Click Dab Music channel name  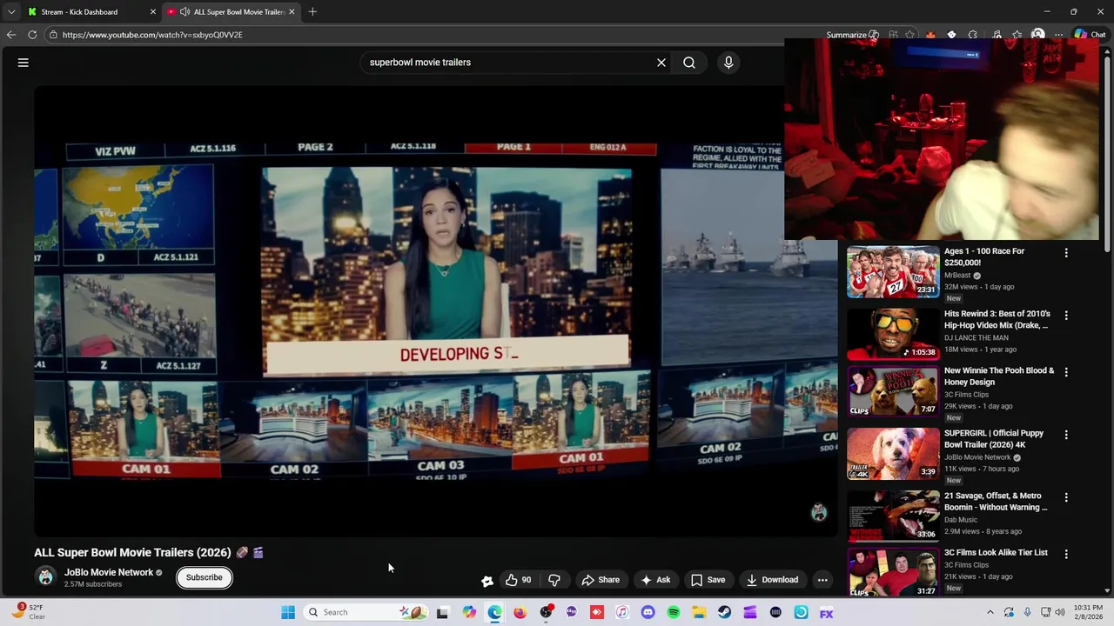pos(961,520)
